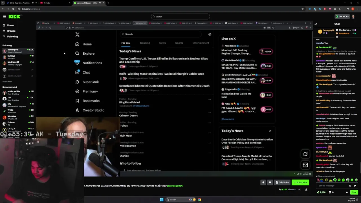Open more options for Shanice trend
The image size is (361, 203).
click(210, 153)
